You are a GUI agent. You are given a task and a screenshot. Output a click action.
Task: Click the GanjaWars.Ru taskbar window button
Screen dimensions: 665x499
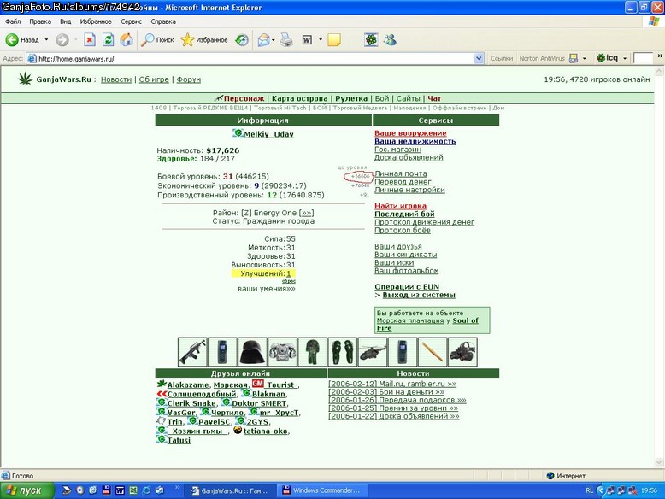pos(231,490)
